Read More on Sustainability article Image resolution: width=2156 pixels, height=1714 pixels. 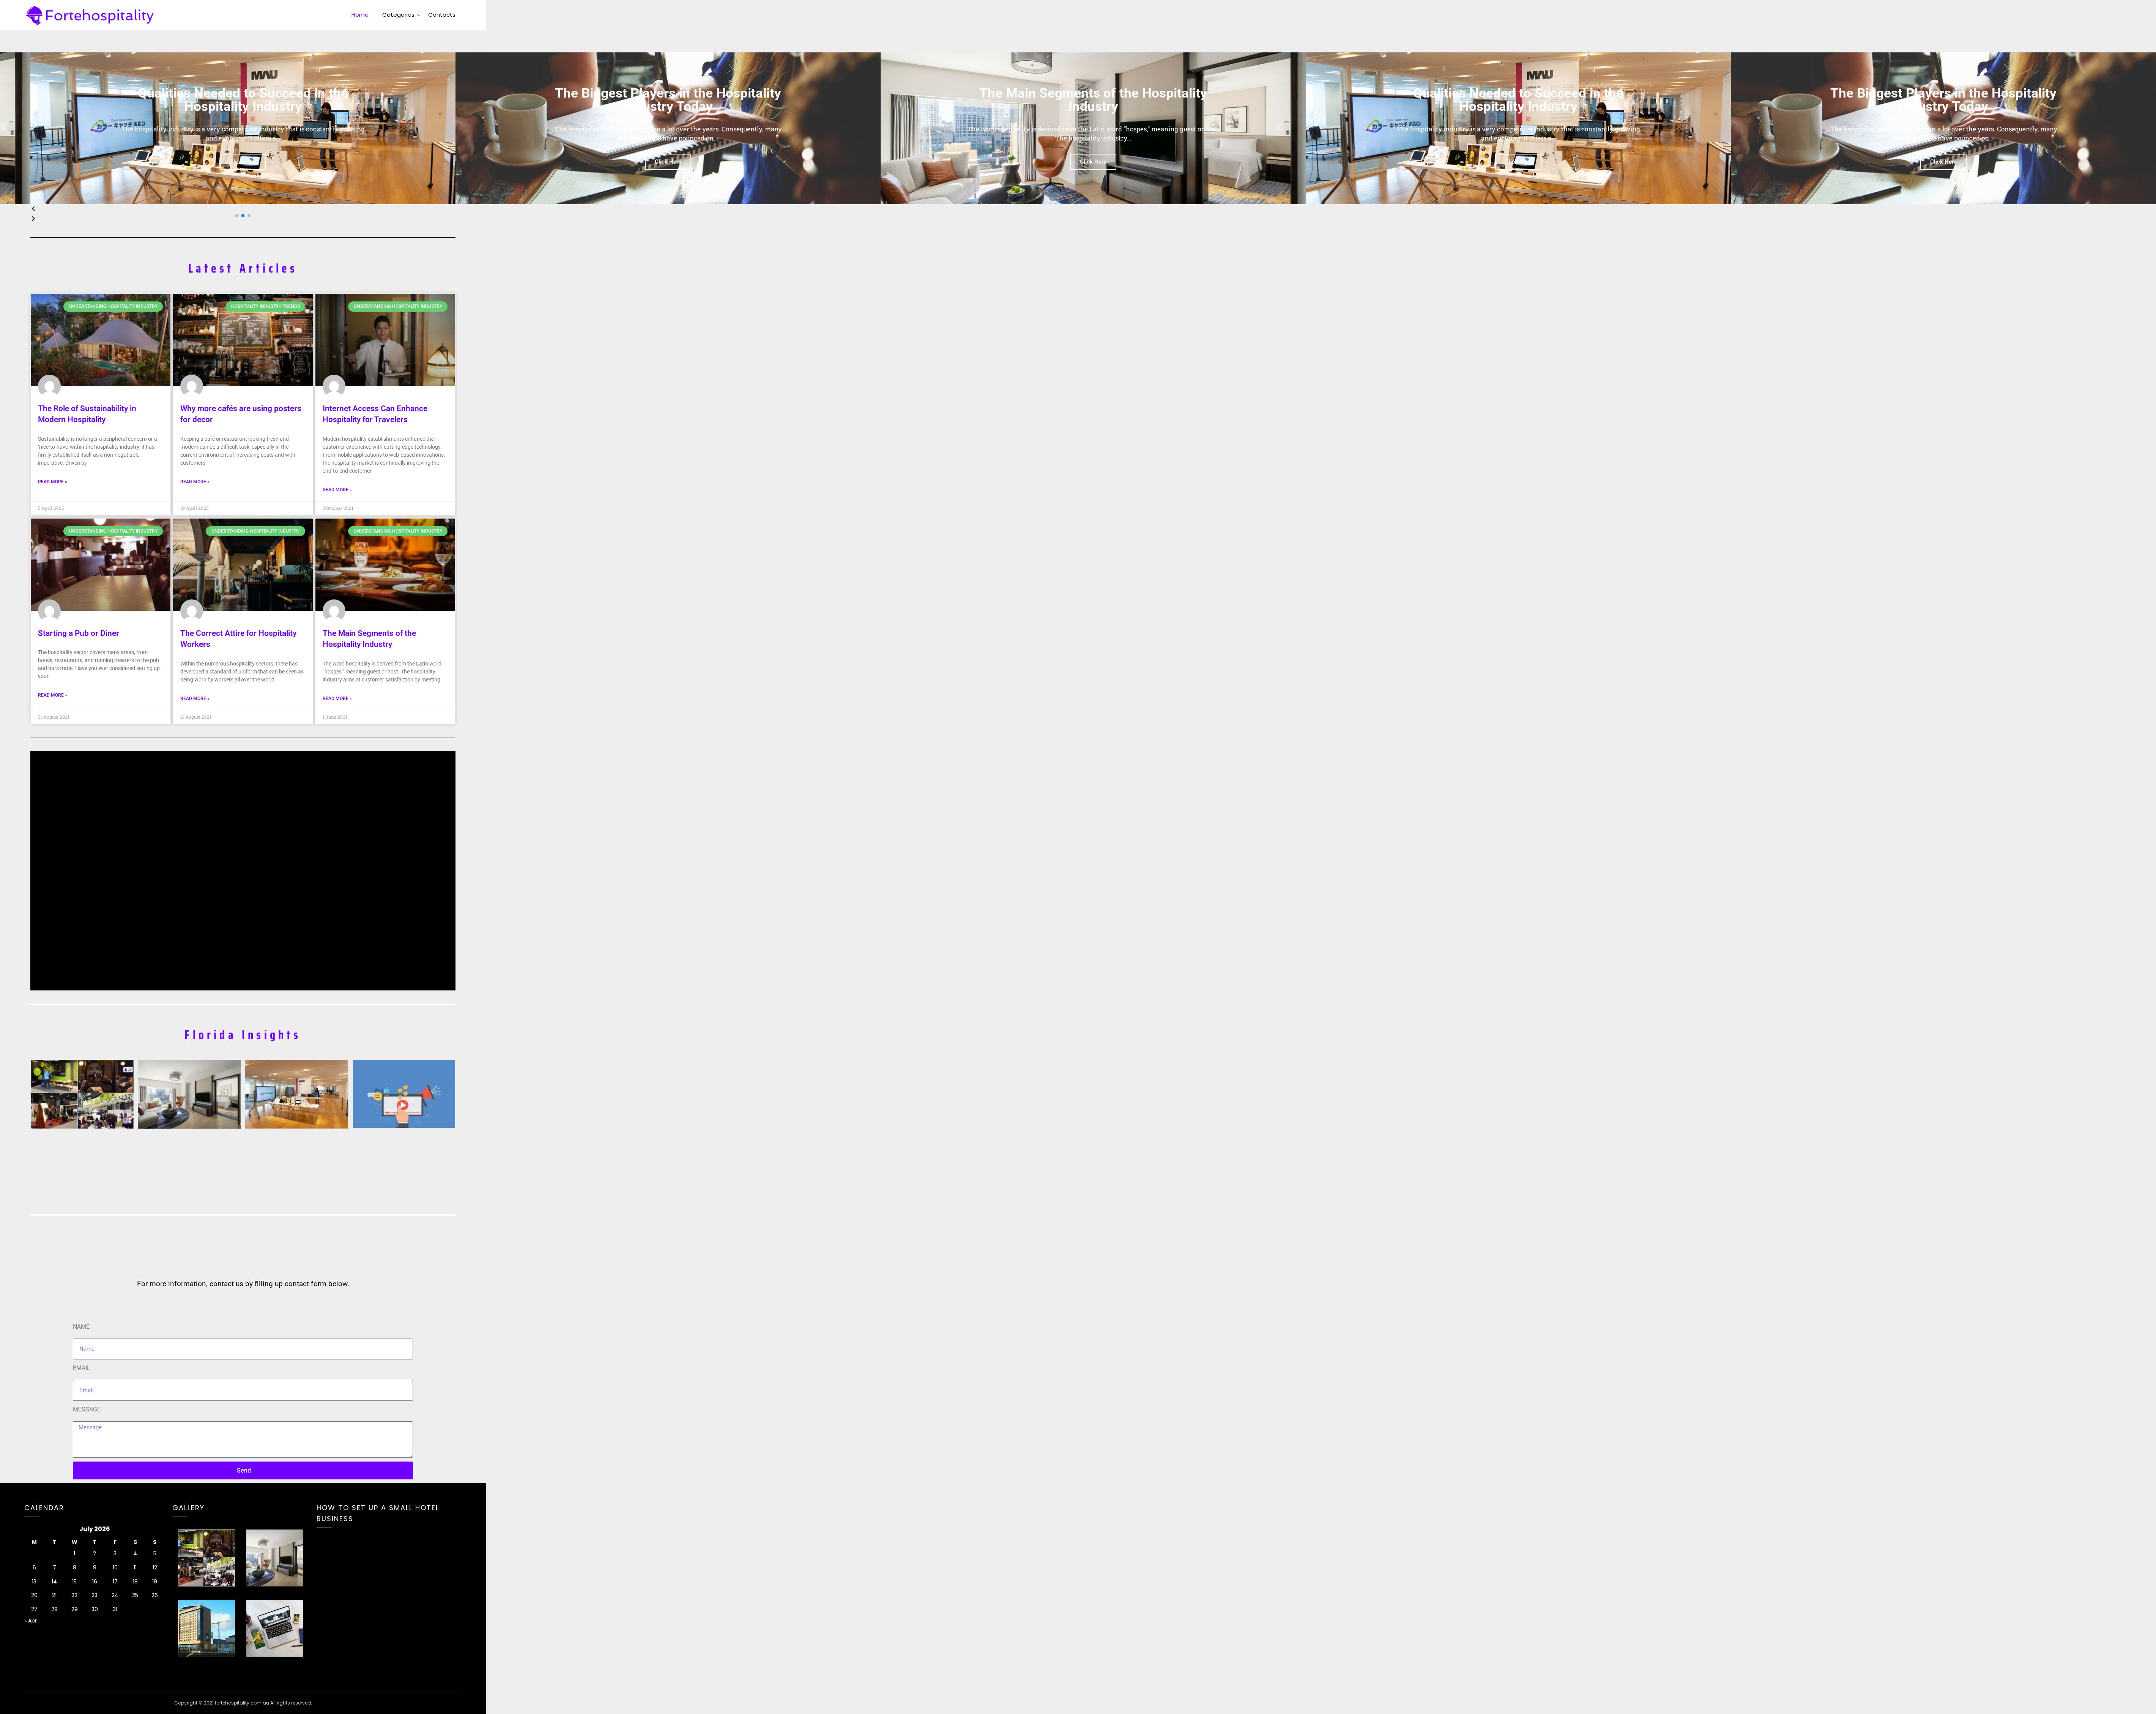point(52,482)
